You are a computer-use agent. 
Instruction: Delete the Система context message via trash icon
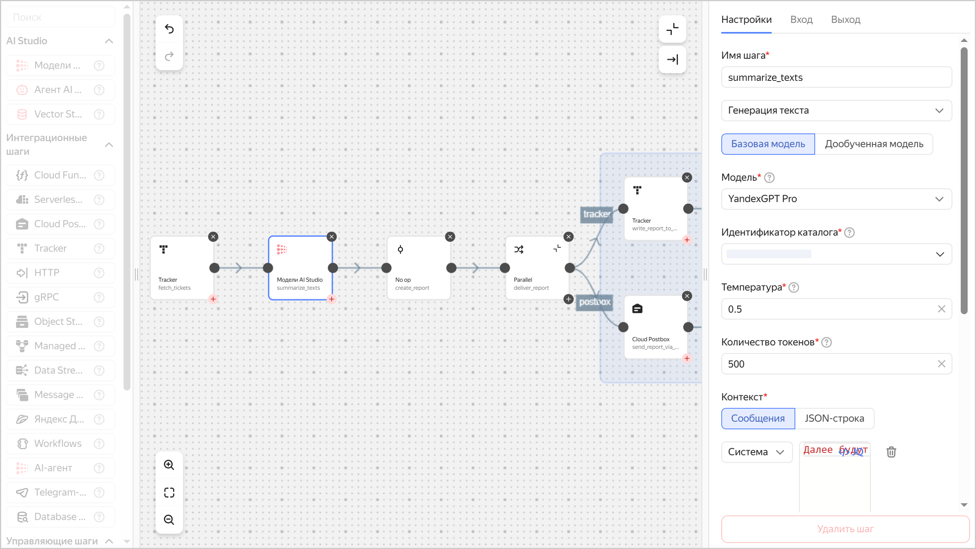[891, 452]
